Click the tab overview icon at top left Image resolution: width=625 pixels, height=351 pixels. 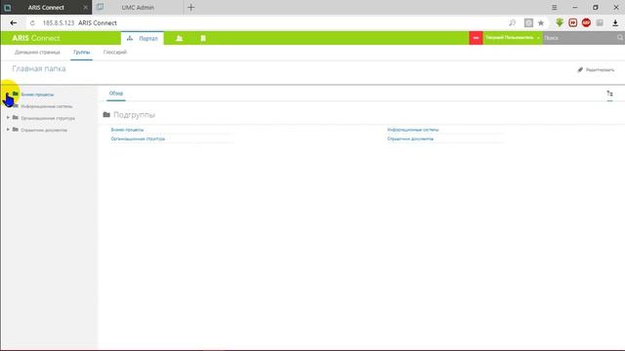pos(7,7)
